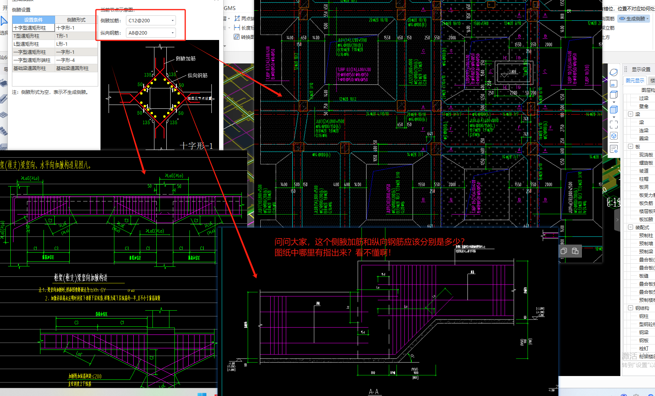Click the 设置条件 column header
Image resolution: width=655 pixels, height=396 pixels.
pos(34,20)
